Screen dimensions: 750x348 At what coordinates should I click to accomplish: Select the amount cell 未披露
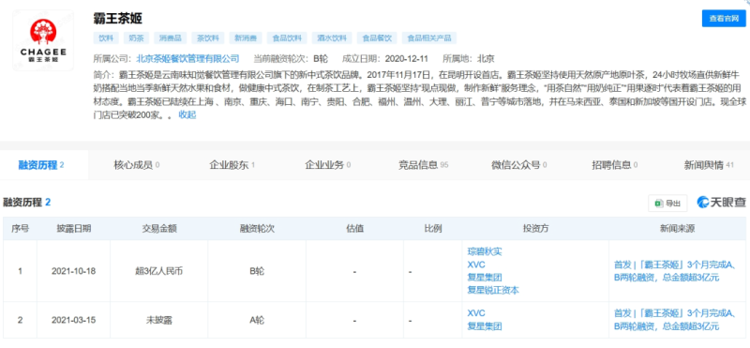(159, 320)
